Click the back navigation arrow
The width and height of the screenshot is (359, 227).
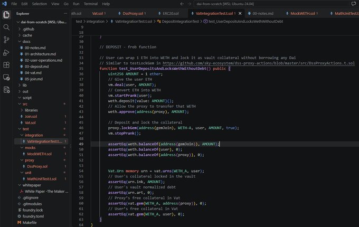coord(182,4)
